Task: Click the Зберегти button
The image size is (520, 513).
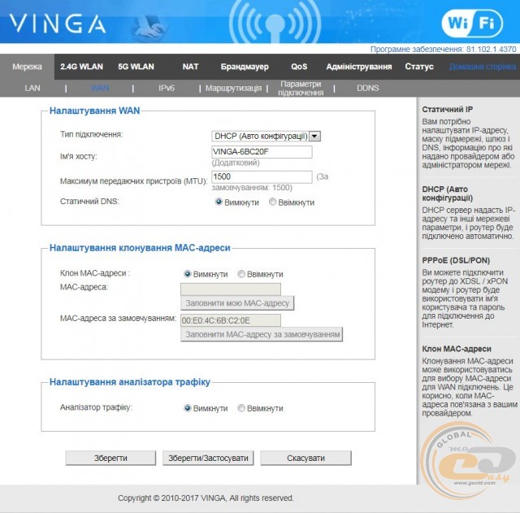Action: 111,458
